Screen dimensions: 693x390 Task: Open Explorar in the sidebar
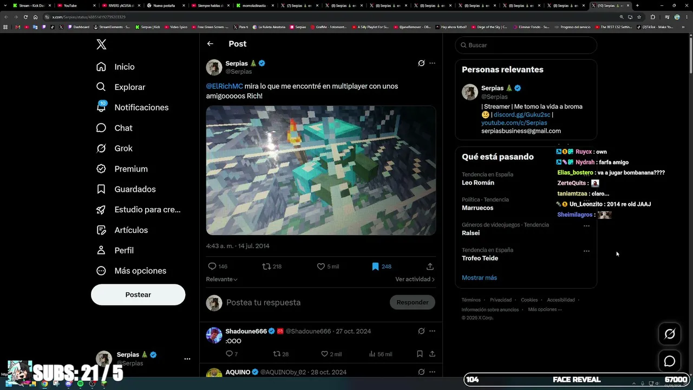121,87
